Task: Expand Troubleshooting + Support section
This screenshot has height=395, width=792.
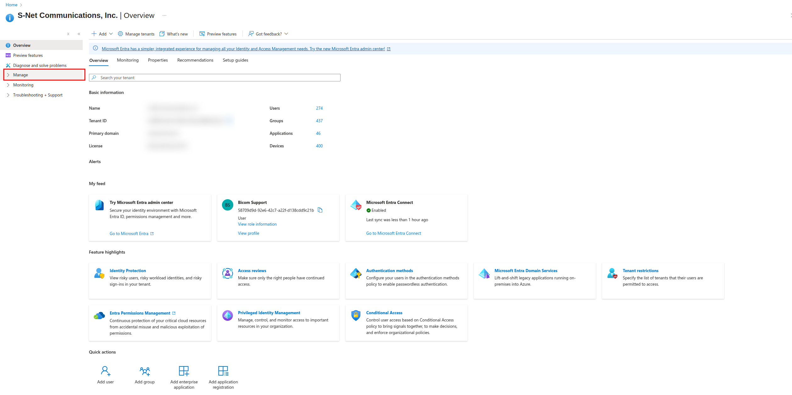Action: [37, 95]
